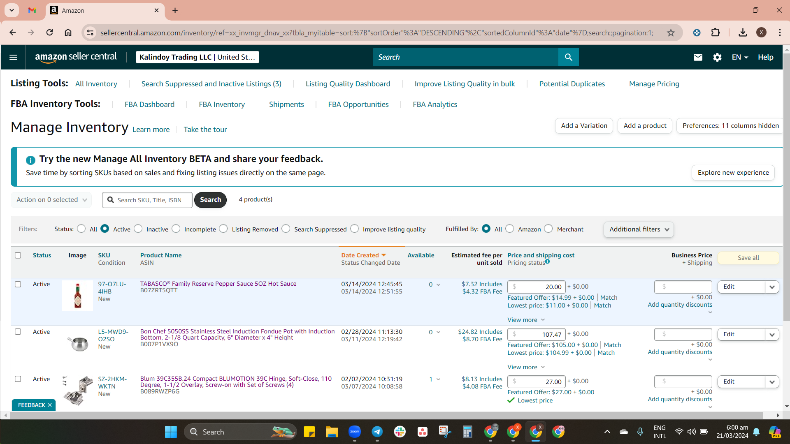Open the Action on 0 selected dropdown
This screenshot has height=444, width=790.
pos(51,200)
